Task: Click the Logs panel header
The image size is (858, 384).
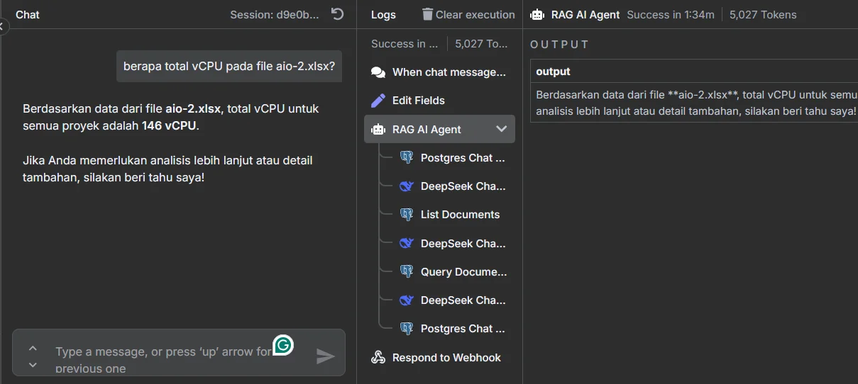Action: (383, 14)
